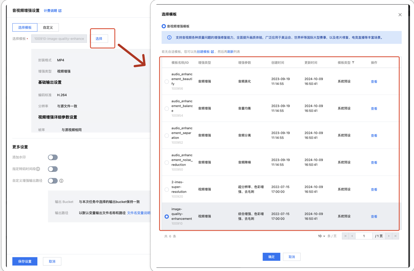Click 查看 for template 100954

pos(374,109)
